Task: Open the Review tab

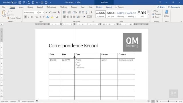Action: (x=74, y=7)
